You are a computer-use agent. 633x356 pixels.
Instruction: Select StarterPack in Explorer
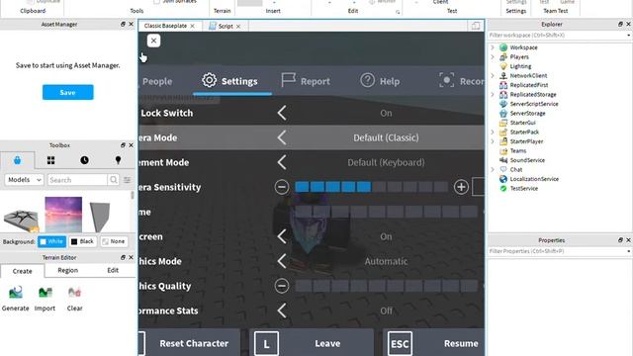pyautogui.click(x=524, y=132)
